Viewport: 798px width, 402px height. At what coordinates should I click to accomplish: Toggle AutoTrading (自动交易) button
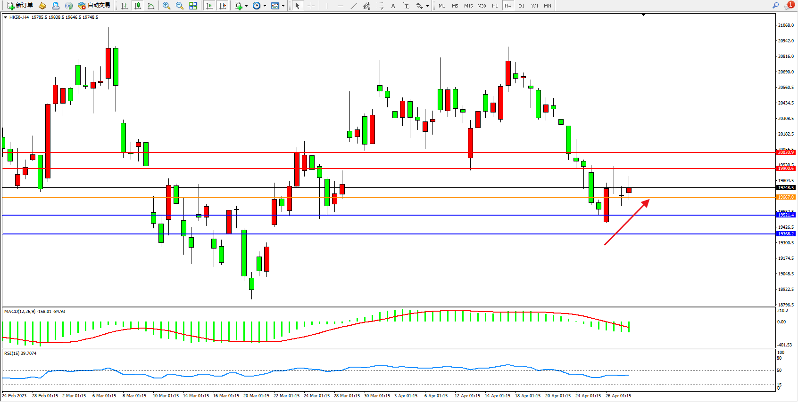tap(94, 6)
